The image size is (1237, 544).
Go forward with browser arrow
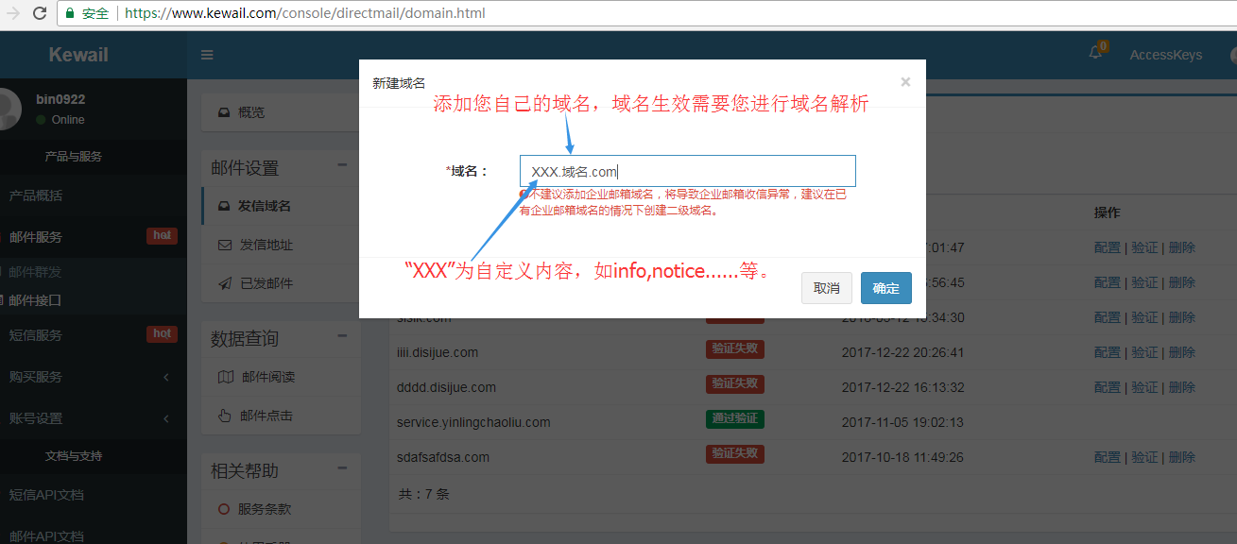(13, 13)
